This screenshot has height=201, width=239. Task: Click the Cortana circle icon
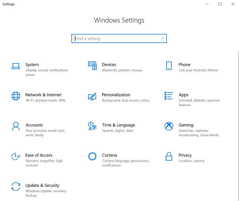click(x=92, y=156)
